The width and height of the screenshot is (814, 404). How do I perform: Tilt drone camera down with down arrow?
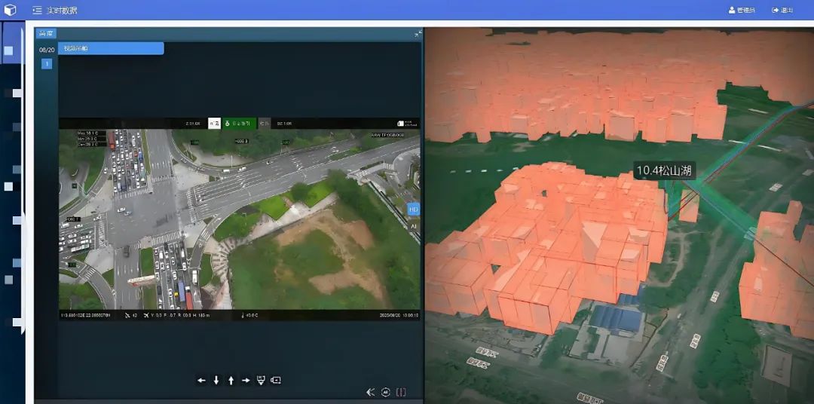(x=216, y=381)
